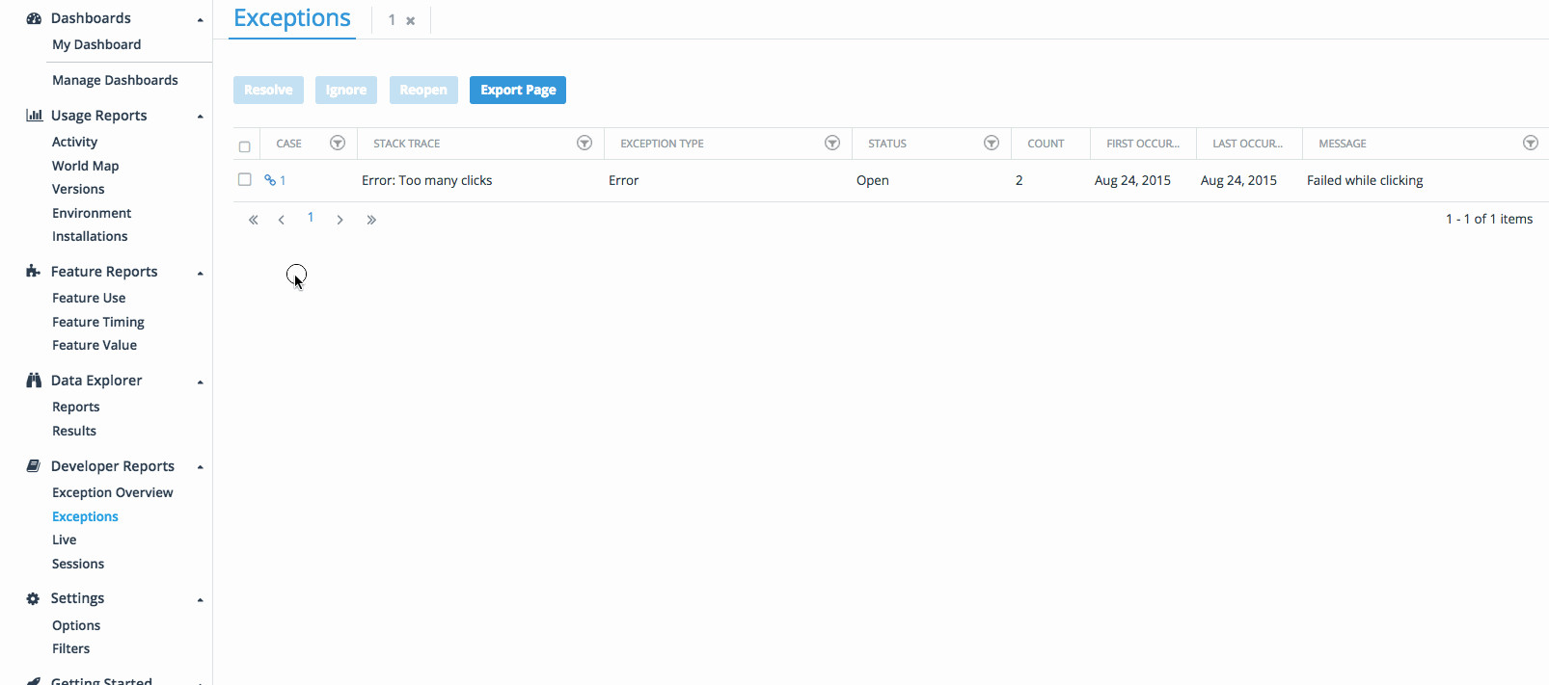
Task: Open Data Explorer Results
Action: [74, 431]
